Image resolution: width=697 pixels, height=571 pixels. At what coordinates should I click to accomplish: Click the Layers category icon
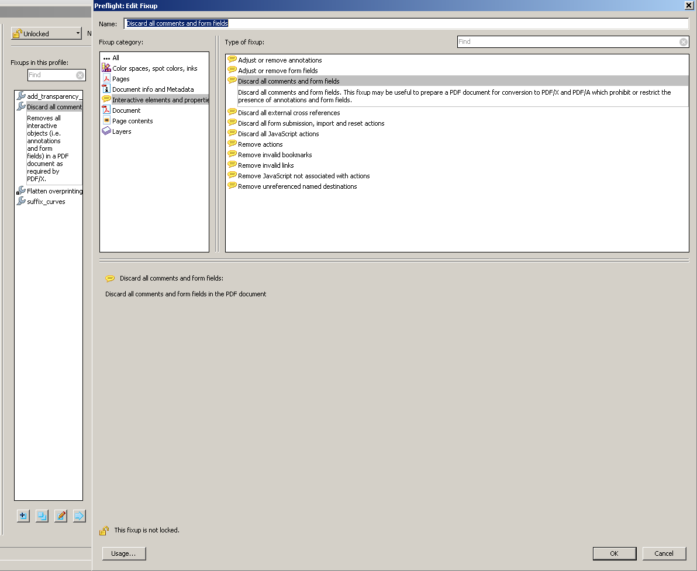[x=106, y=131]
